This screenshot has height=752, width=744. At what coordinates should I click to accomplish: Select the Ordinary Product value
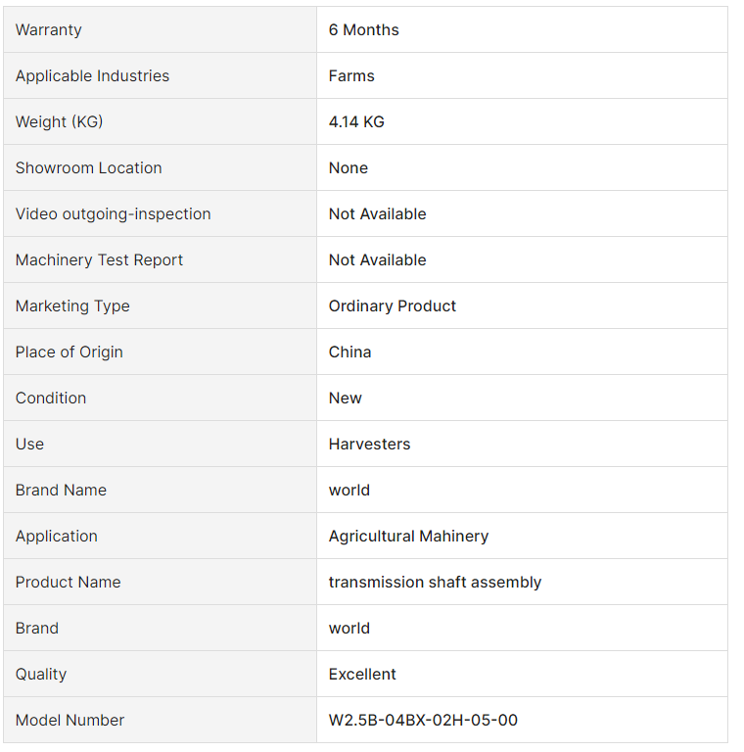click(x=393, y=306)
